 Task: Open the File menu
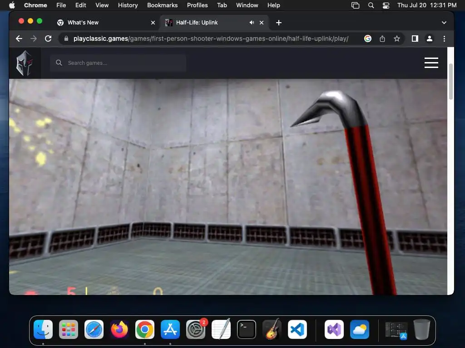[61, 5]
